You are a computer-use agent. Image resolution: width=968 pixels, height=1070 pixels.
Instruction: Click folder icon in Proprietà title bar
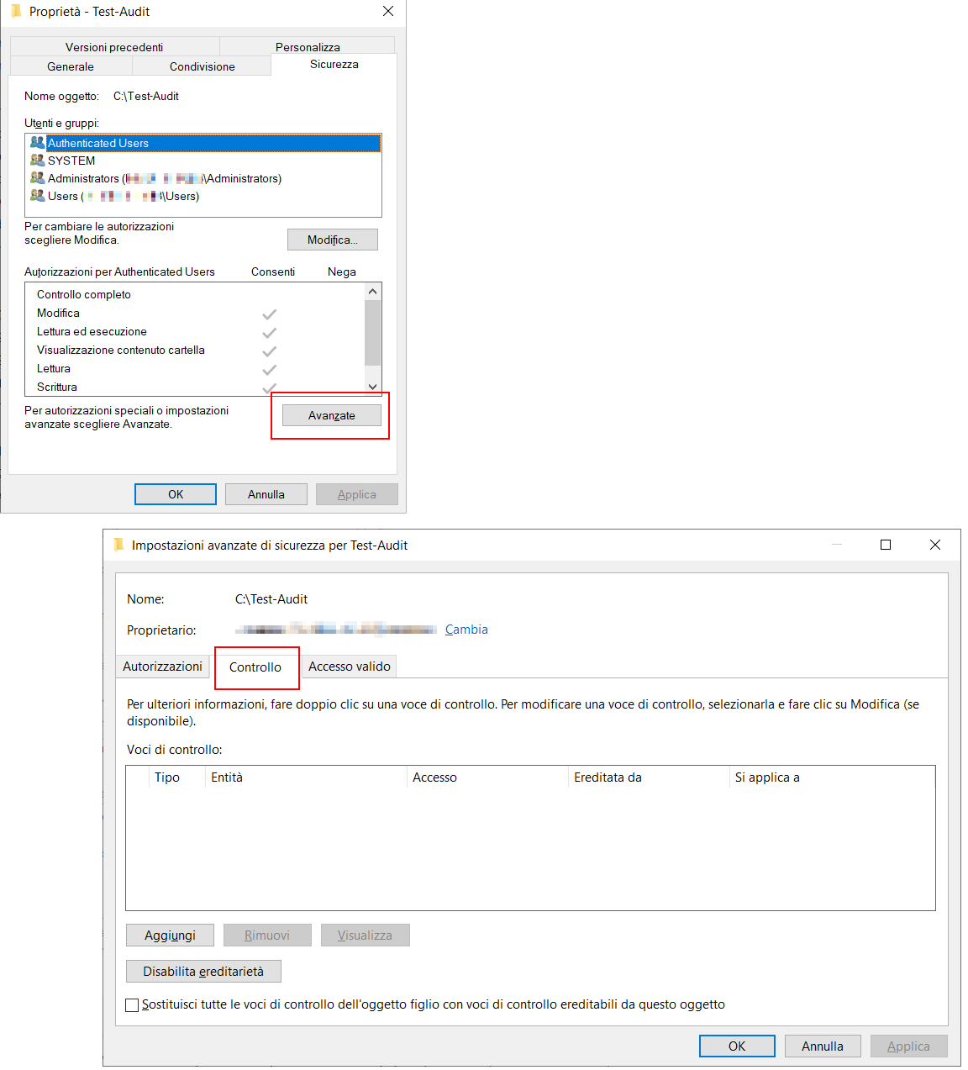(15, 12)
